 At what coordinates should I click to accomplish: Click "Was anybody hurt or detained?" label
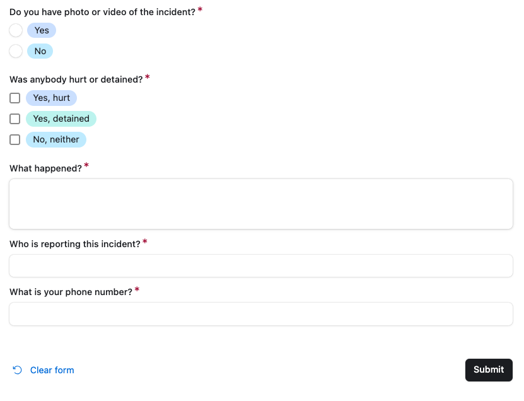pyautogui.click(x=76, y=79)
